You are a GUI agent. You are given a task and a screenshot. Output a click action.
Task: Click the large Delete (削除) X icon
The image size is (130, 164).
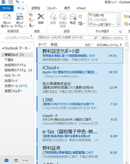click(41, 17)
